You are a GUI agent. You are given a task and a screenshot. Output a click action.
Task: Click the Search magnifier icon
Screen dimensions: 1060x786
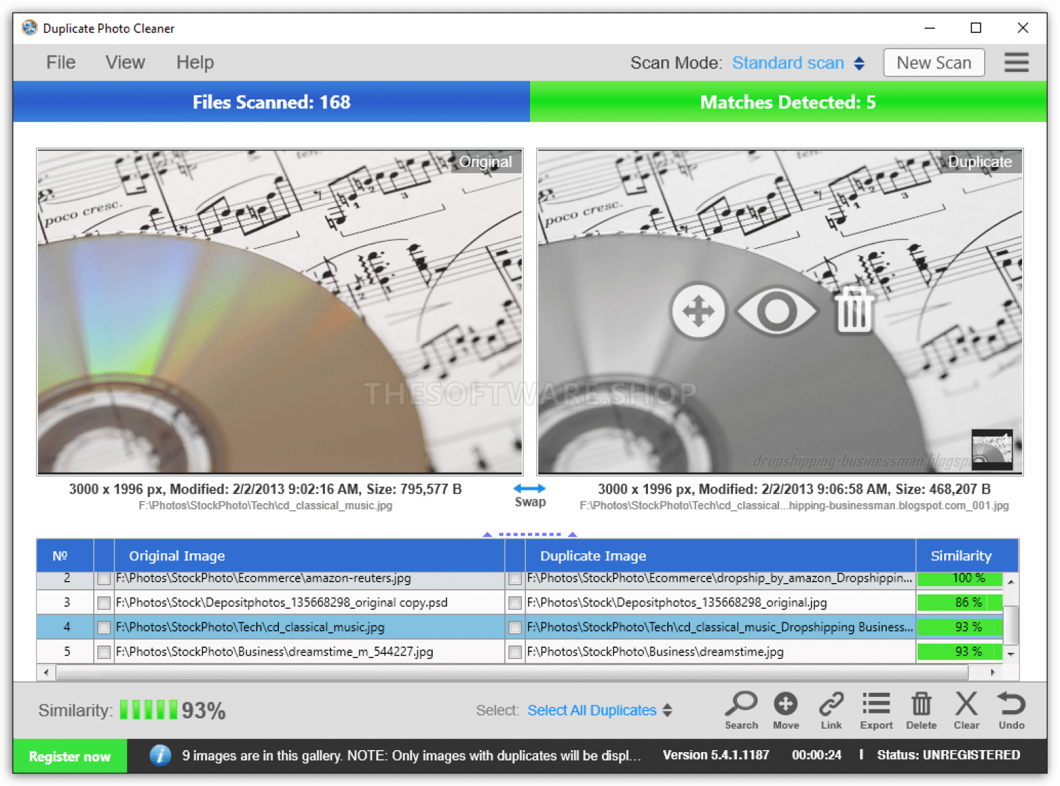point(741,705)
